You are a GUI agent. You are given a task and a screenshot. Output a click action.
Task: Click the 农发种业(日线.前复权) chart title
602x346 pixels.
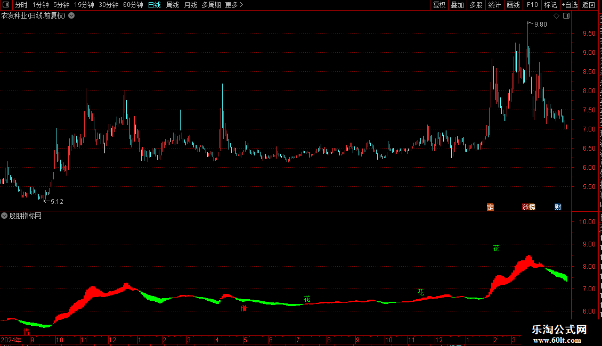tap(34, 16)
